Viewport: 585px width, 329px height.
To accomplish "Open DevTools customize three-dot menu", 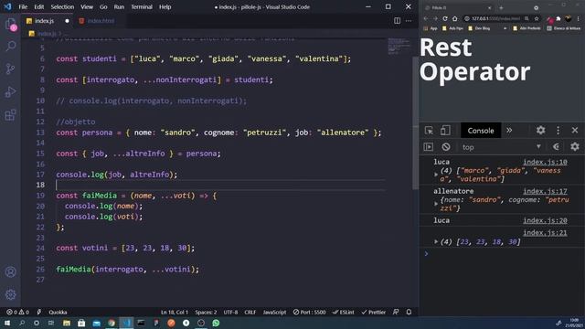I will (558, 130).
